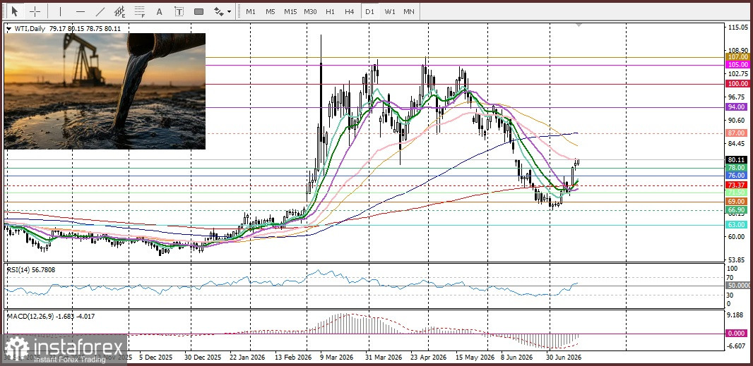Image resolution: width=753 pixels, height=366 pixels.
Task: Click the 100.00 price level label
Action: point(739,83)
